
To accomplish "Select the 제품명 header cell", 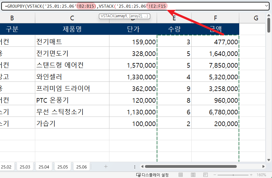I will coord(72,29).
